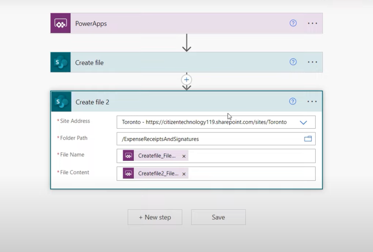Open the Create file 2 ellipsis menu
Screen dimensions: 373x252
click(x=312, y=101)
